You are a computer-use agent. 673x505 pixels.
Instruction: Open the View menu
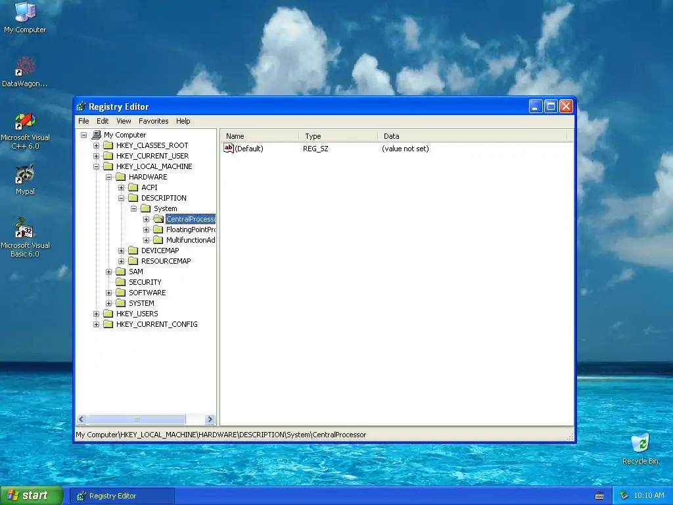pyautogui.click(x=124, y=121)
